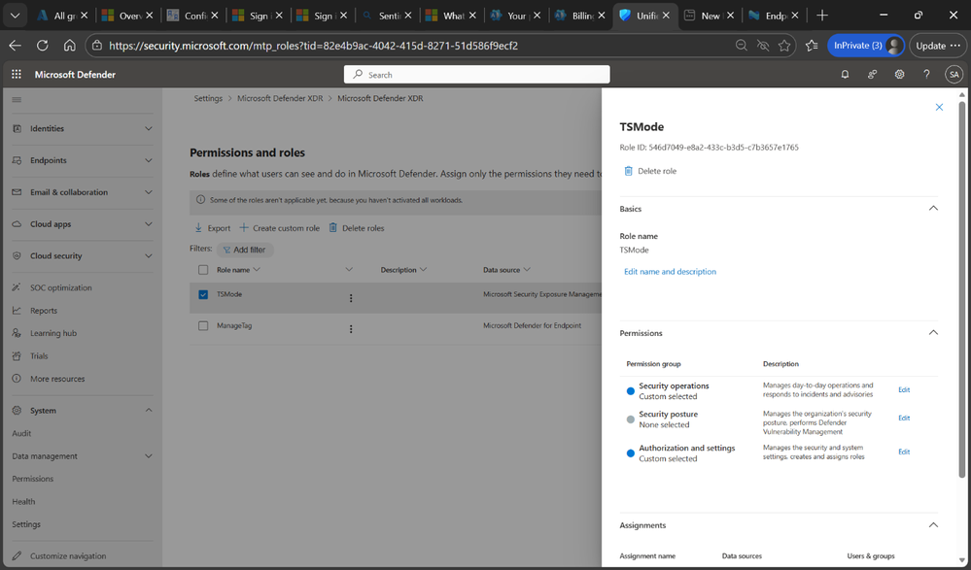Click the Create custom role plus icon
Image resolution: width=971 pixels, height=570 pixels.
click(x=245, y=227)
